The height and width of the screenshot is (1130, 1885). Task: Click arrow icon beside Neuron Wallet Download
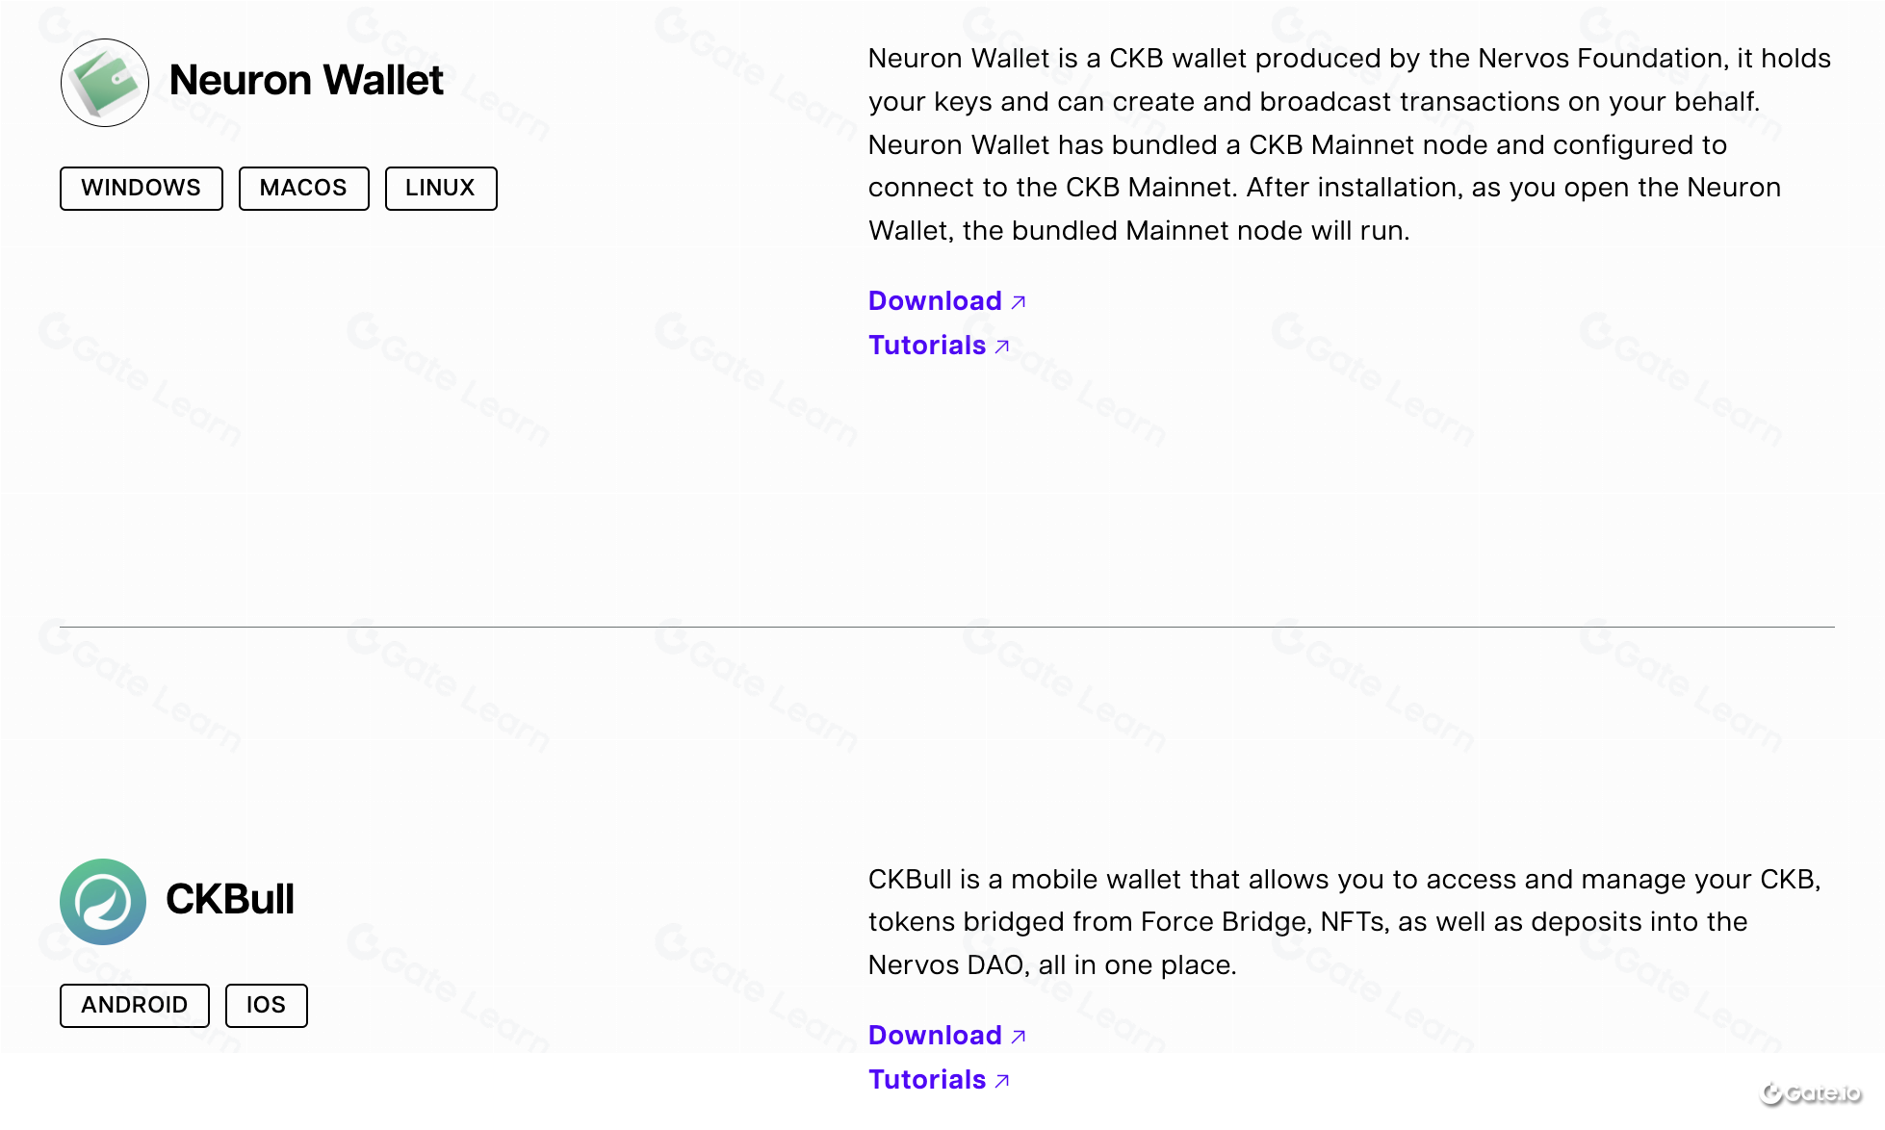1019,302
